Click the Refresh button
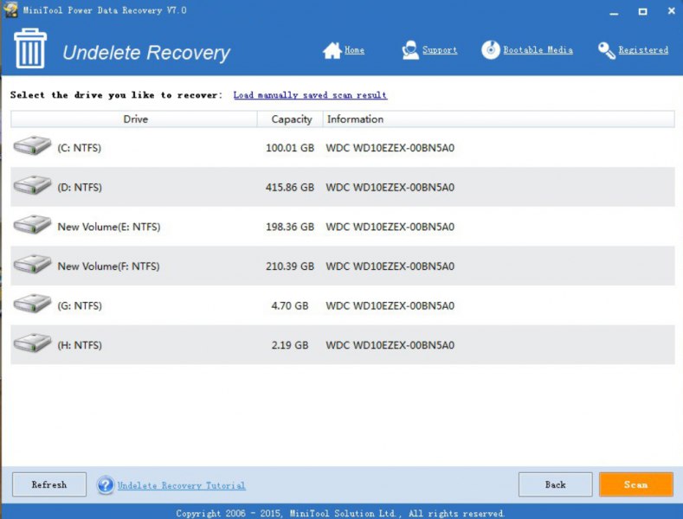 pos(49,484)
